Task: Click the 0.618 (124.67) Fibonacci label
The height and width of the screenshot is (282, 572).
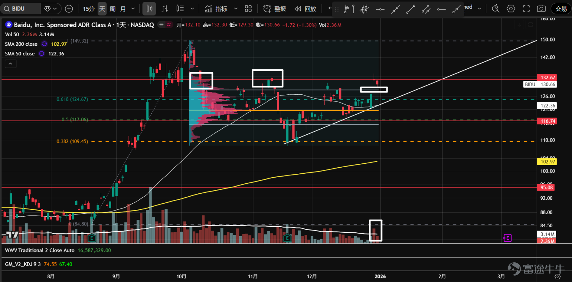Action: (72, 99)
